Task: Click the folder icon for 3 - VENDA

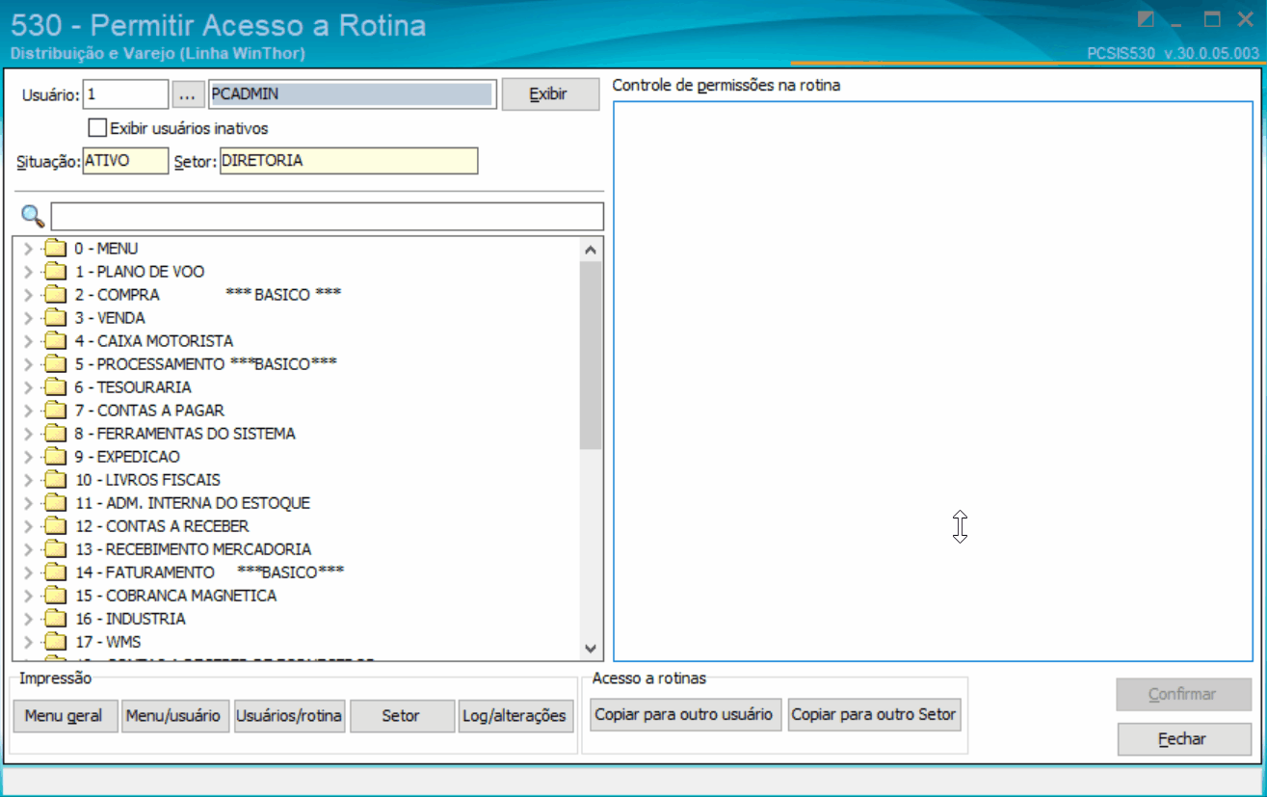Action: 56,318
